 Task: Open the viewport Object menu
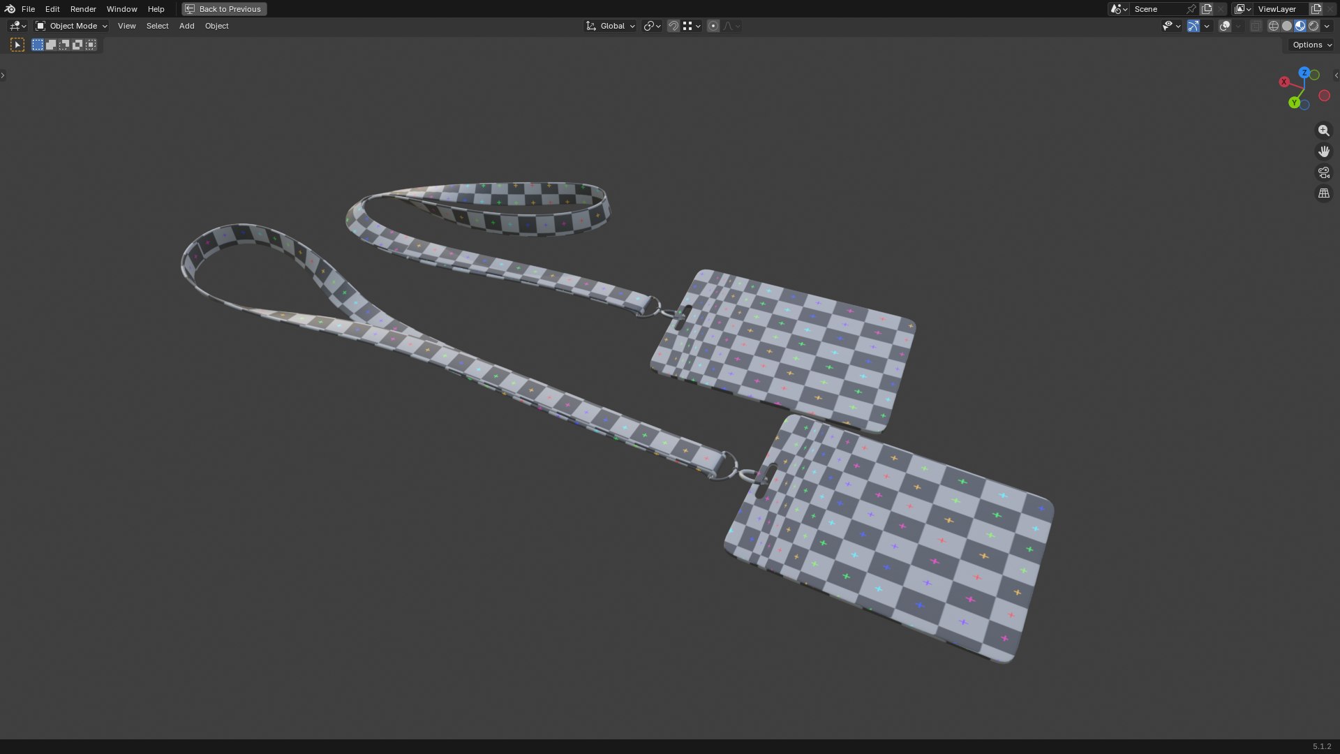coord(216,26)
